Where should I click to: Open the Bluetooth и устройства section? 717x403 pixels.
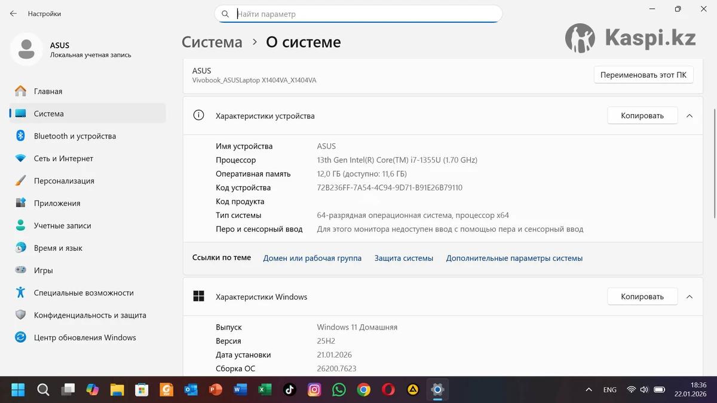75,136
